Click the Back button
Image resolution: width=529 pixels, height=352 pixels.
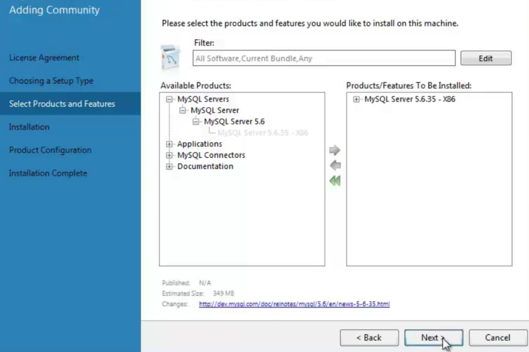click(369, 337)
